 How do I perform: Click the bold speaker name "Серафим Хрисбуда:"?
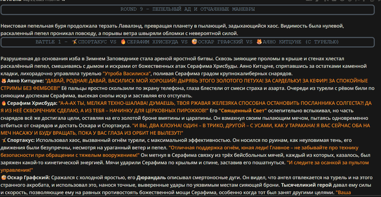tap(32, 103)
